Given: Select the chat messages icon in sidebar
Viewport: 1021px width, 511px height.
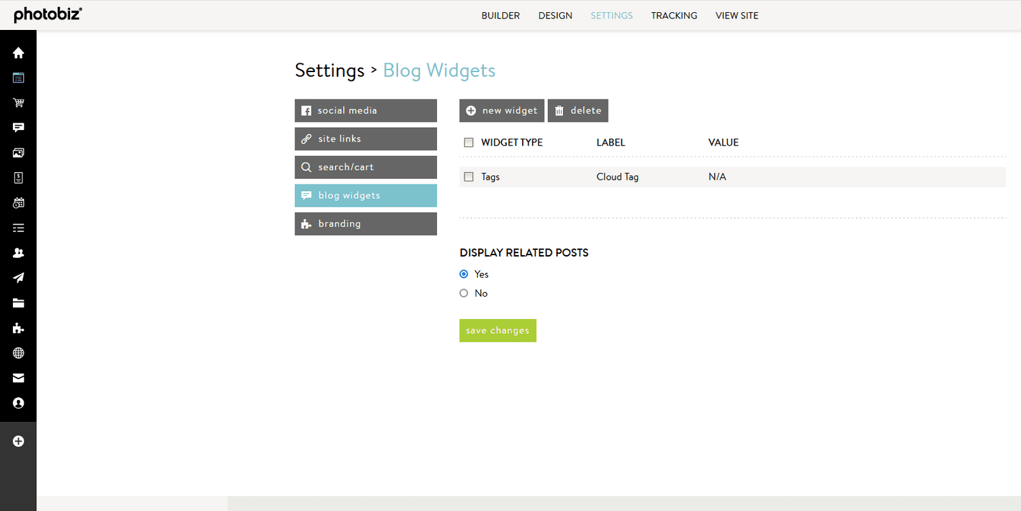Looking at the screenshot, I should (18, 127).
